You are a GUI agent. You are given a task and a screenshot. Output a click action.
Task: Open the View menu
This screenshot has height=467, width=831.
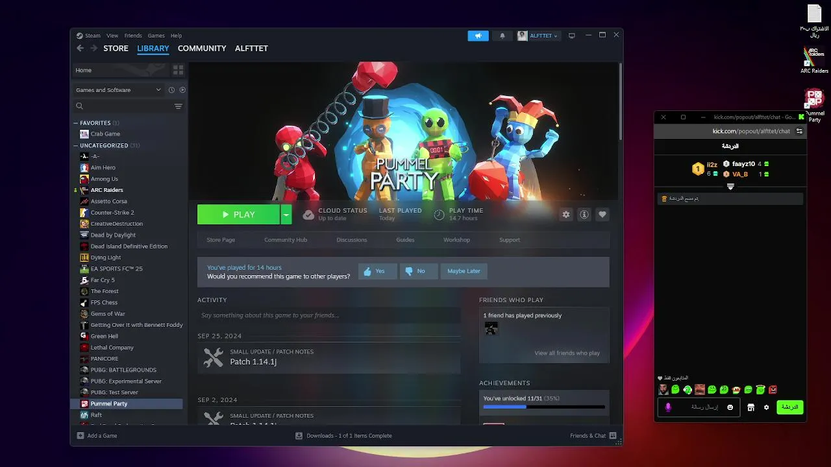(112, 36)
